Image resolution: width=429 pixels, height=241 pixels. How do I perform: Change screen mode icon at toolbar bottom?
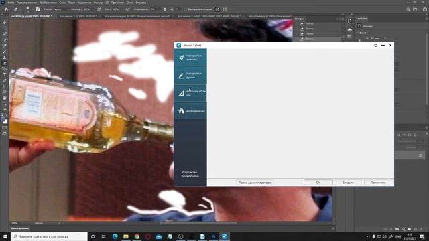click(x=5, y=133)
